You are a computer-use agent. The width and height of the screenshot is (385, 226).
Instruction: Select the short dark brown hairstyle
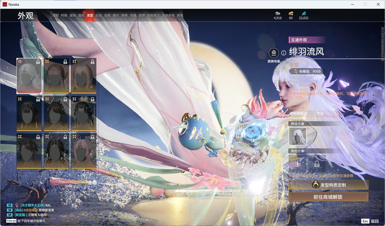coord(29,151)
